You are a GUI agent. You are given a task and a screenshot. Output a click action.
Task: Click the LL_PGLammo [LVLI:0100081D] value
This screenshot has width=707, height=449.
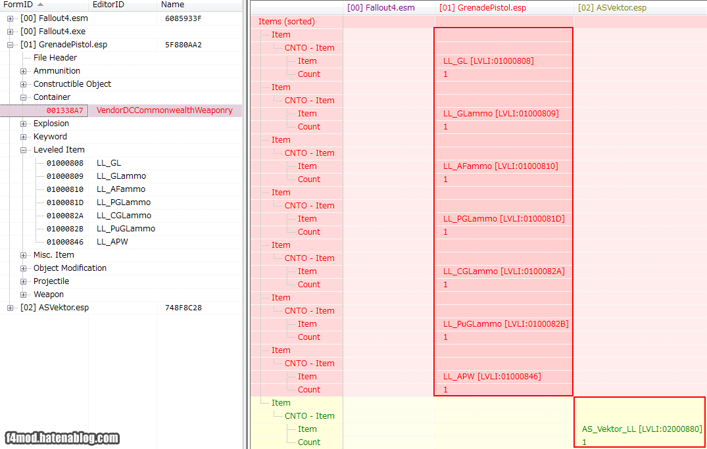pyautogui.click(x=504, y=219)
